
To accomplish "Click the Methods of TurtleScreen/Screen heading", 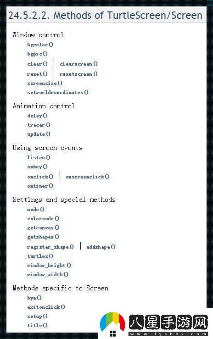I will coord(105,15).
